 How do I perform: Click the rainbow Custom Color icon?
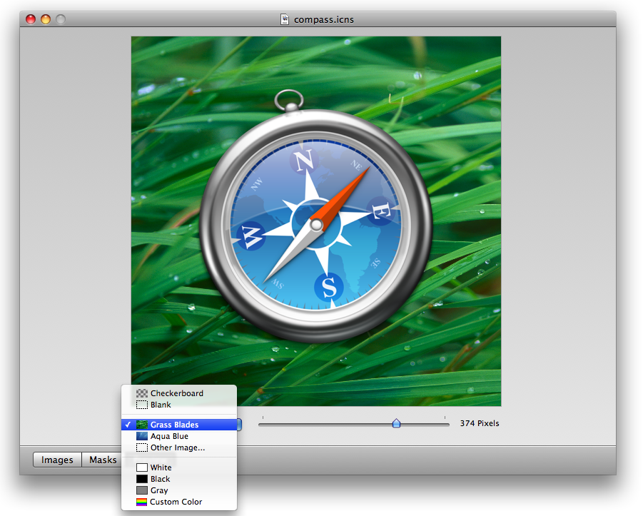coord(141,502)
